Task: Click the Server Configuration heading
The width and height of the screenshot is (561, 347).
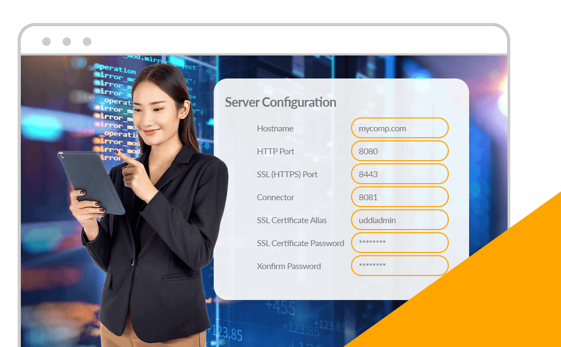Action: [280, 102]
